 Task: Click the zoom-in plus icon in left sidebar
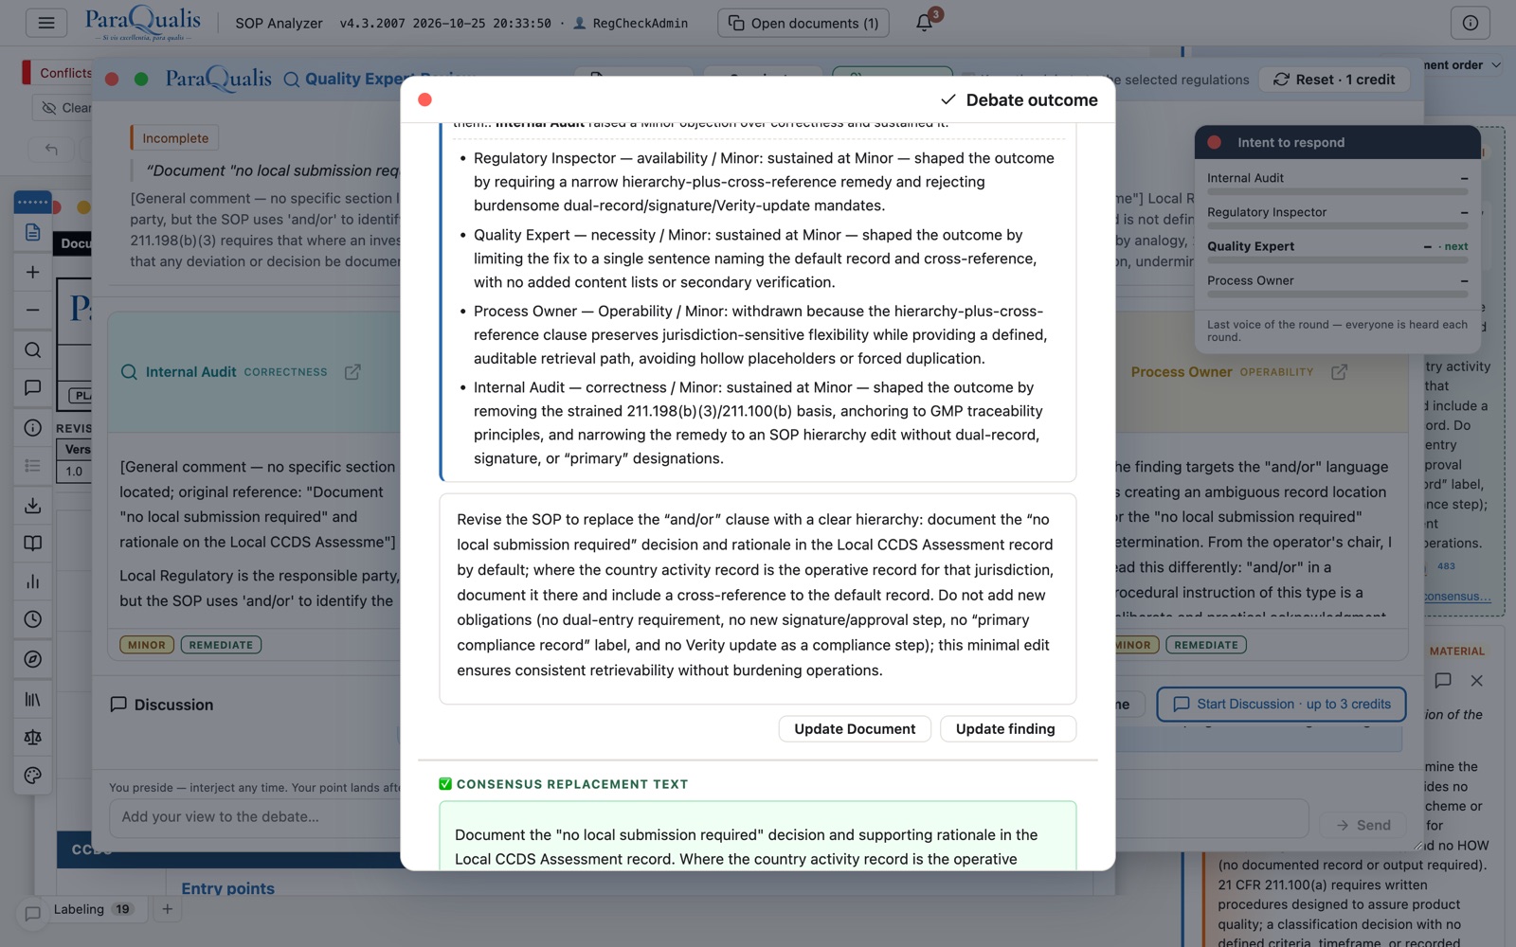click(32, 272)
